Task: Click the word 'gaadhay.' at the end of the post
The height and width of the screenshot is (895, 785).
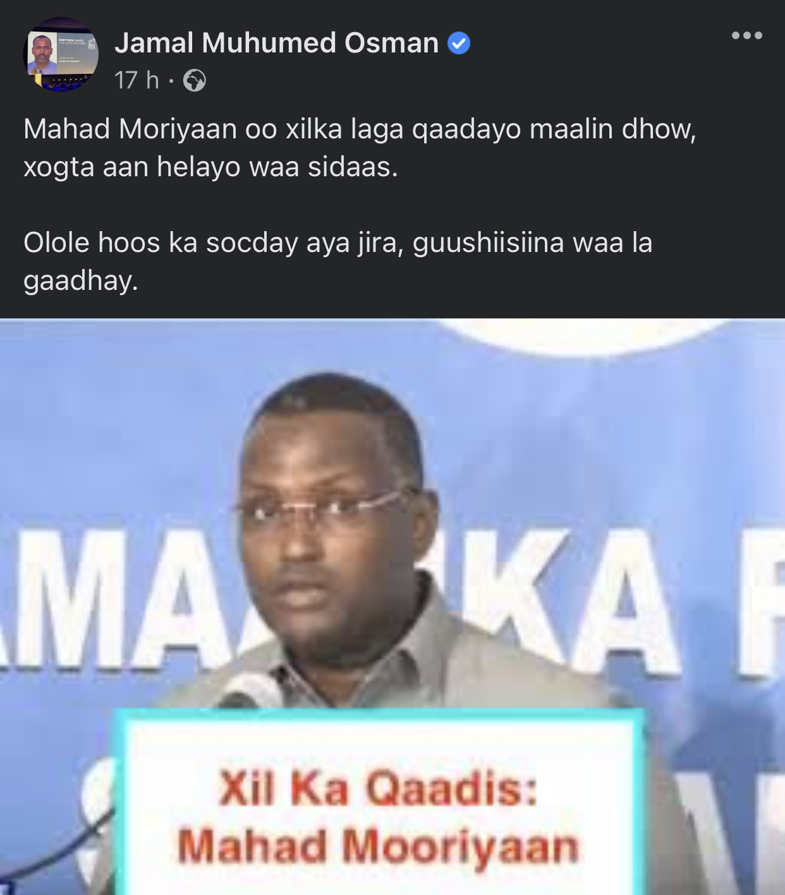Action: click(81, 281)
